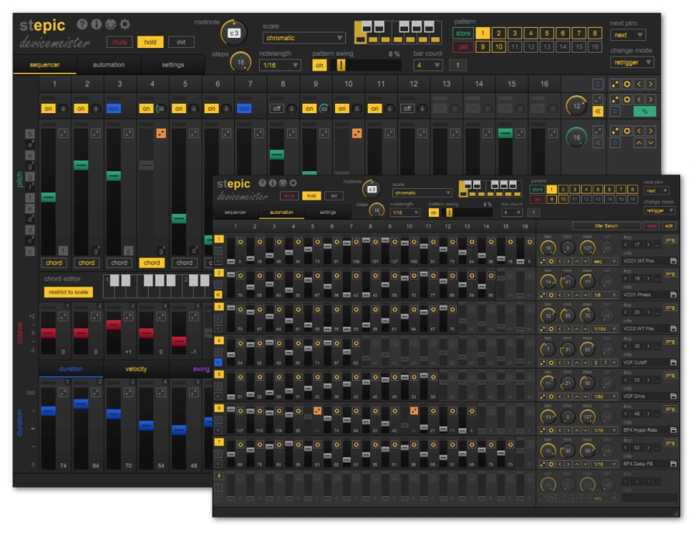Click the len knob showing 16 in VCO1 WT Pos lane
698x536 pixels.
coord(548,248)
